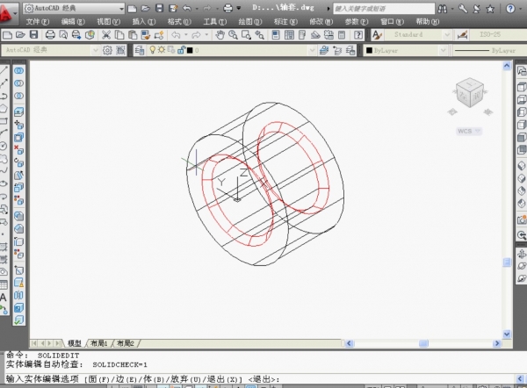Click the Pan hand icon
The width and height of the screenshot is (527, 388).
pyautogui.click(x=220, y=34)
